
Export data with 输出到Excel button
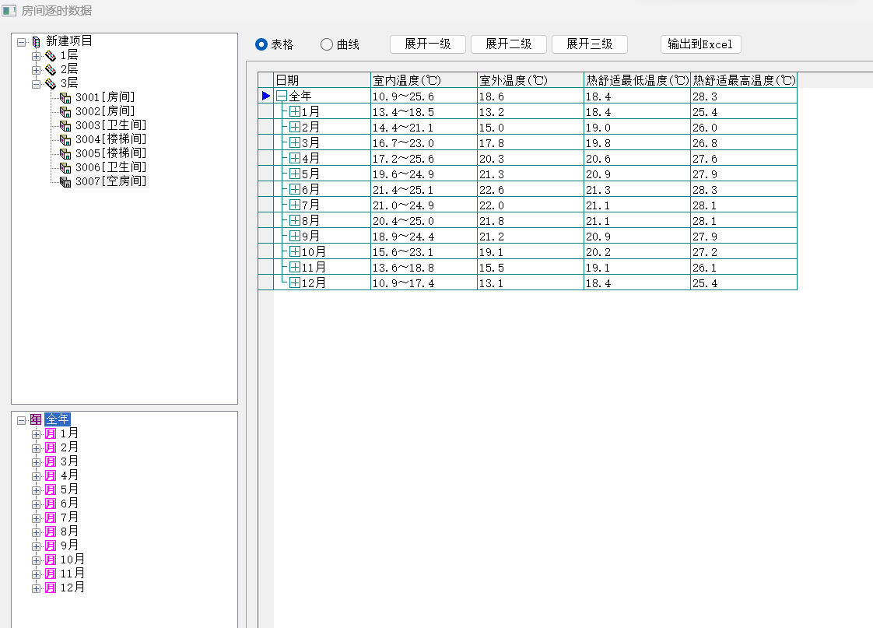[700, 44]
